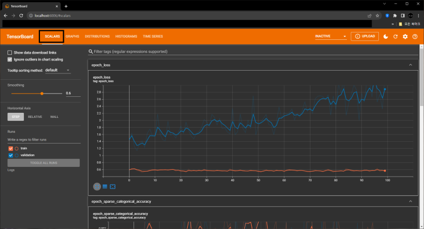Toggle the train run checkbox
Viewport: 424px width, 229px height.
(x=10, y=148)
